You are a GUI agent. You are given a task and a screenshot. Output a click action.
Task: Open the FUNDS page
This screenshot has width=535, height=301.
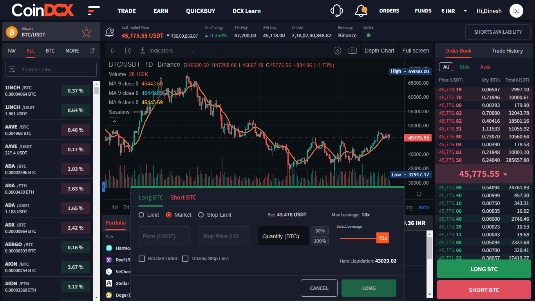tap(423, 11)
